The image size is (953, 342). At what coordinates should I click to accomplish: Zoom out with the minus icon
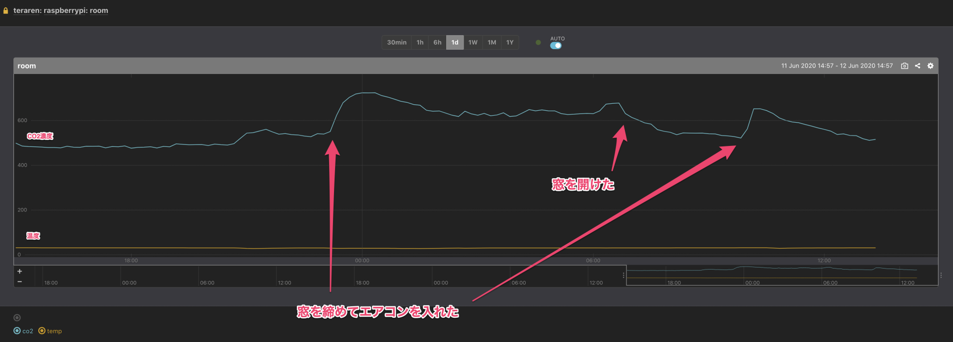pos(20,281)
